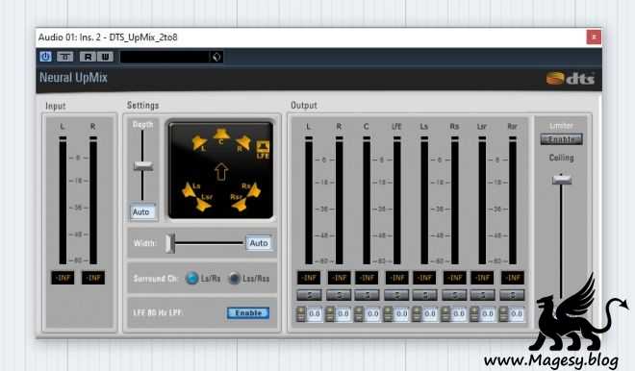
Task: Solo the Lsr output channel
Action: pos(482,295)
